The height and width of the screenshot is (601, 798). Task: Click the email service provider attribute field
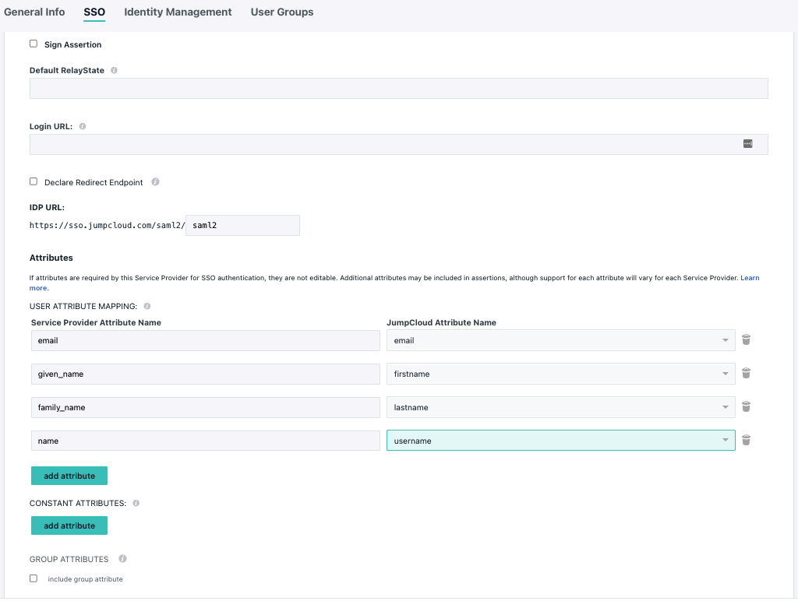206,340
